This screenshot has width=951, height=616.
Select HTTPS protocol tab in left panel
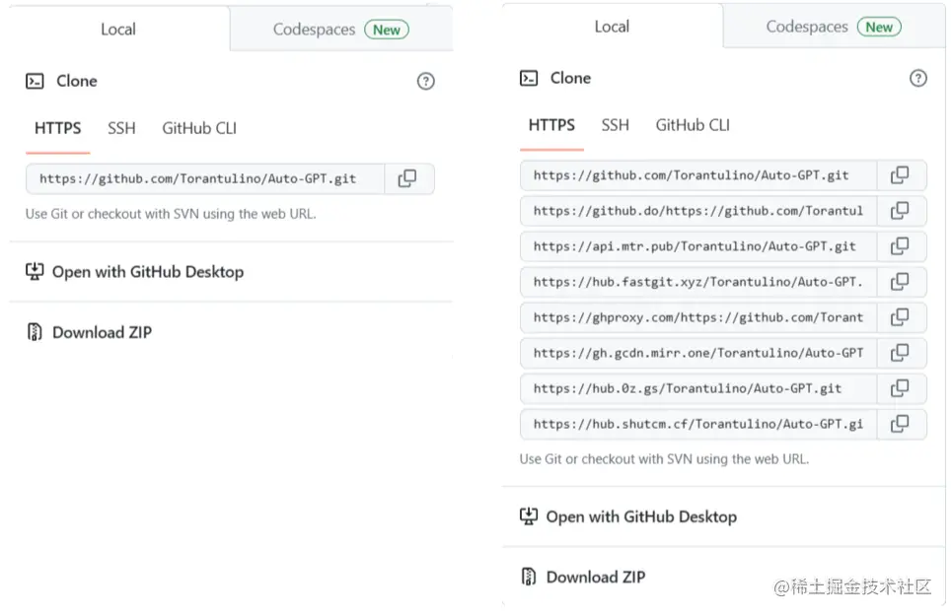57,128
